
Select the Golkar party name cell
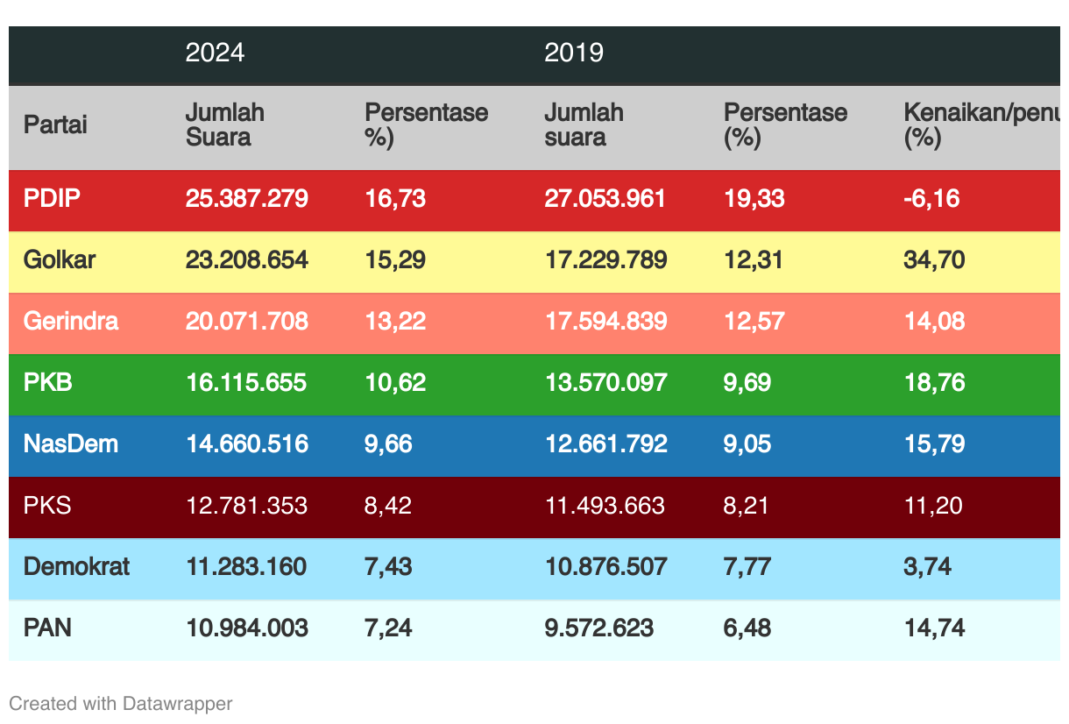60,259
